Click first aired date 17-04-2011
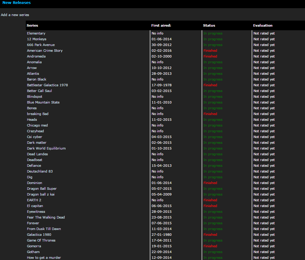This screenshot has width=305, height=260. [162, 240]
